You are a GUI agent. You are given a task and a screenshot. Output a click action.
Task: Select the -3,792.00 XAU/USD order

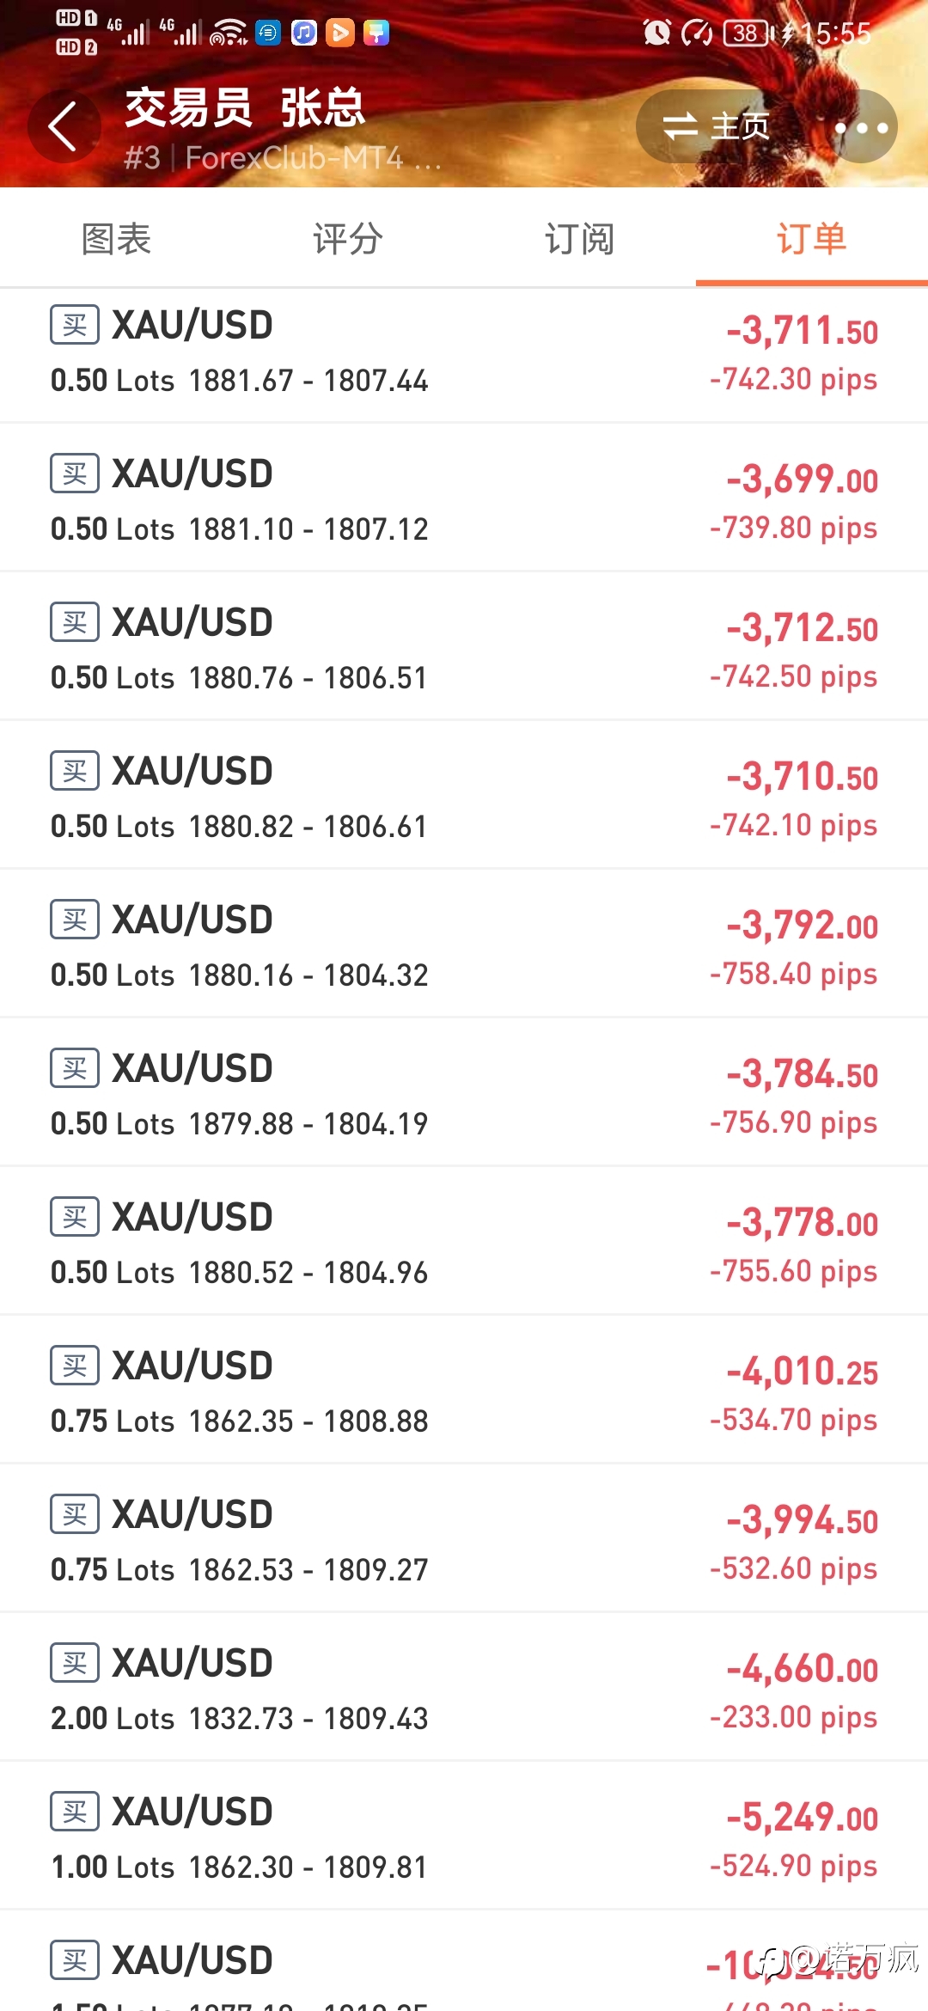464,944
